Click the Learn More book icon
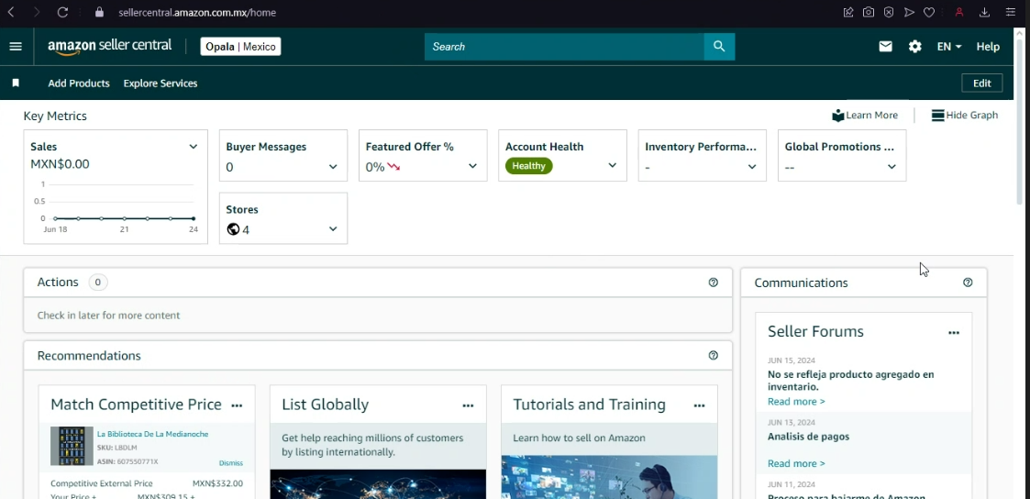 837,116
